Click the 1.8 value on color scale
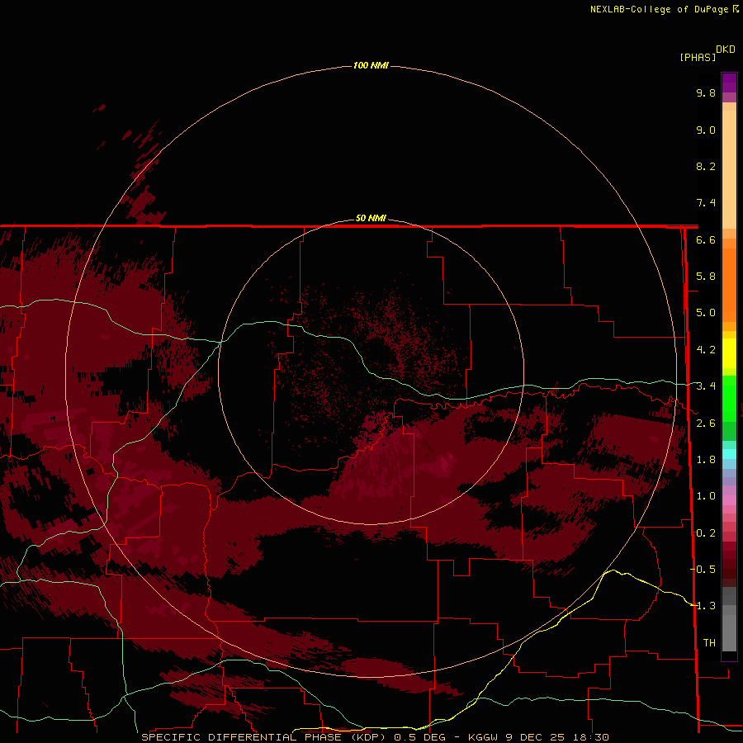743x743 pixels. click(x=706, y=460)
